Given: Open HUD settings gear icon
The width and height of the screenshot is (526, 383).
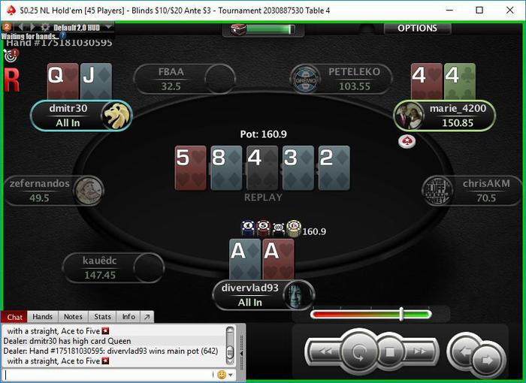Looking at the screenshot, I should tap(44, 27).
